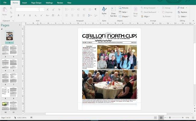This screenshot has height=121, width=196.
Task: Click the Justify alignment icon
Action: (84, 15)
